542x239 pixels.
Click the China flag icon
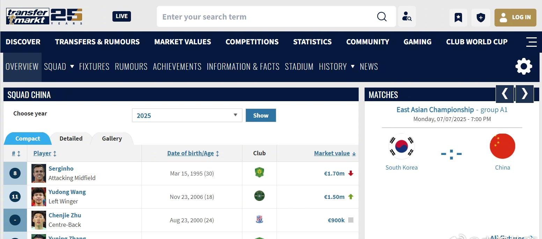503,146
